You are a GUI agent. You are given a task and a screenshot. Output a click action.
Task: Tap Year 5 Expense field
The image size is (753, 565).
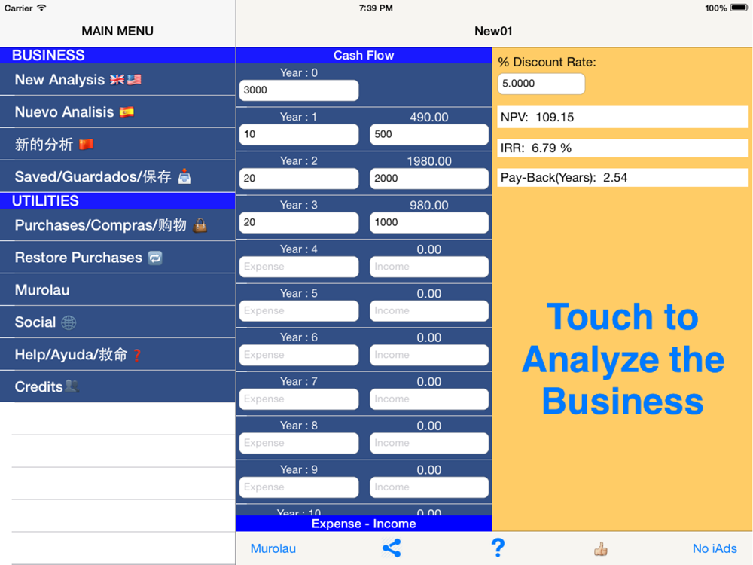(x=299, y=311)
